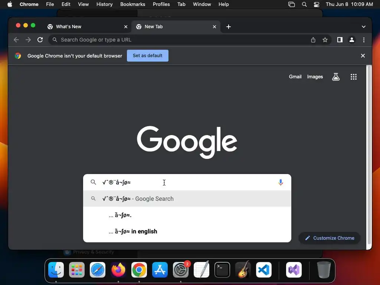Click the browser back arrow

coord(16,40)
